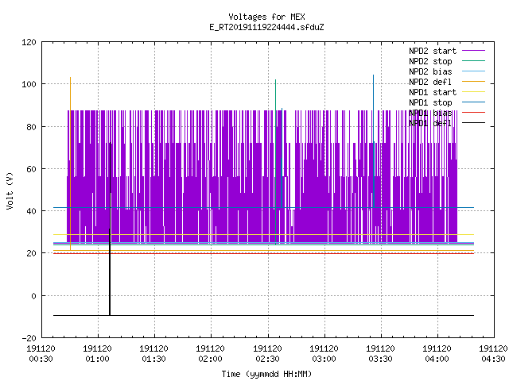
Task: Click the light blue NPD2 bias legend line
Action: (473, 71)
